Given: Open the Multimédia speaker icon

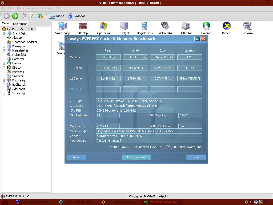Looking at the screenshot, I should [x=165, y=28].
